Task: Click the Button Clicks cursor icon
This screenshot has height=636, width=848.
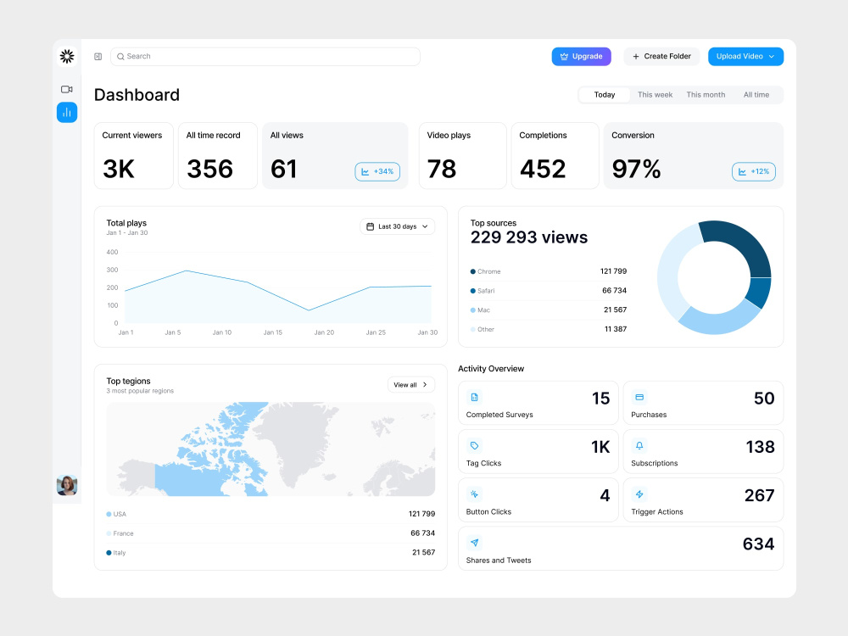Action: pos(474,494)
